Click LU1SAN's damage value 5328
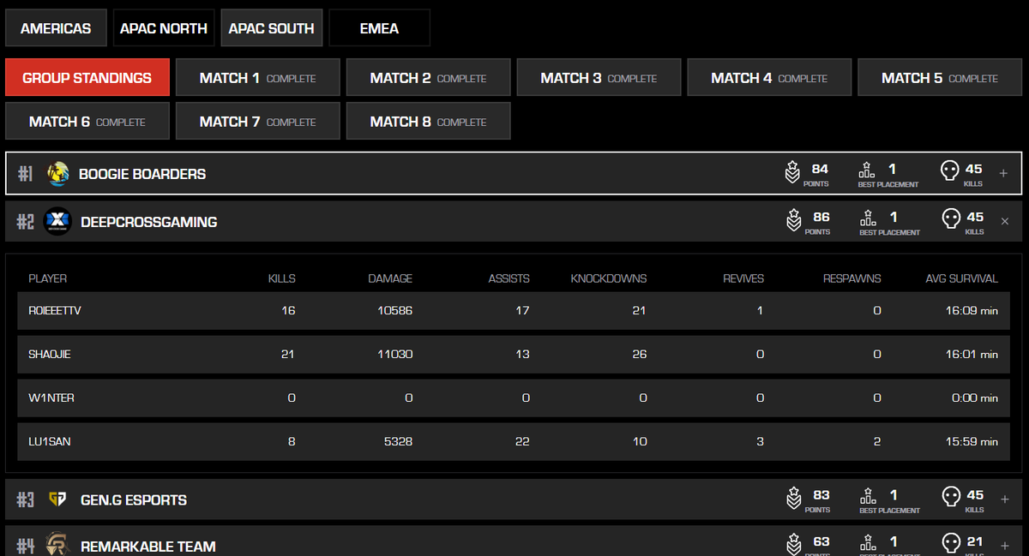 click(x=398, y=442)
